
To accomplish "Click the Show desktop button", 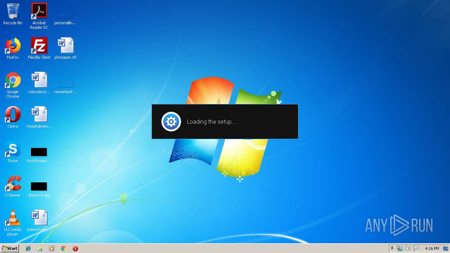I will (446, 248).
